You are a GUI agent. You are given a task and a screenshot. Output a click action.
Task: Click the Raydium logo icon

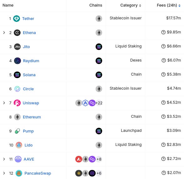17,61
